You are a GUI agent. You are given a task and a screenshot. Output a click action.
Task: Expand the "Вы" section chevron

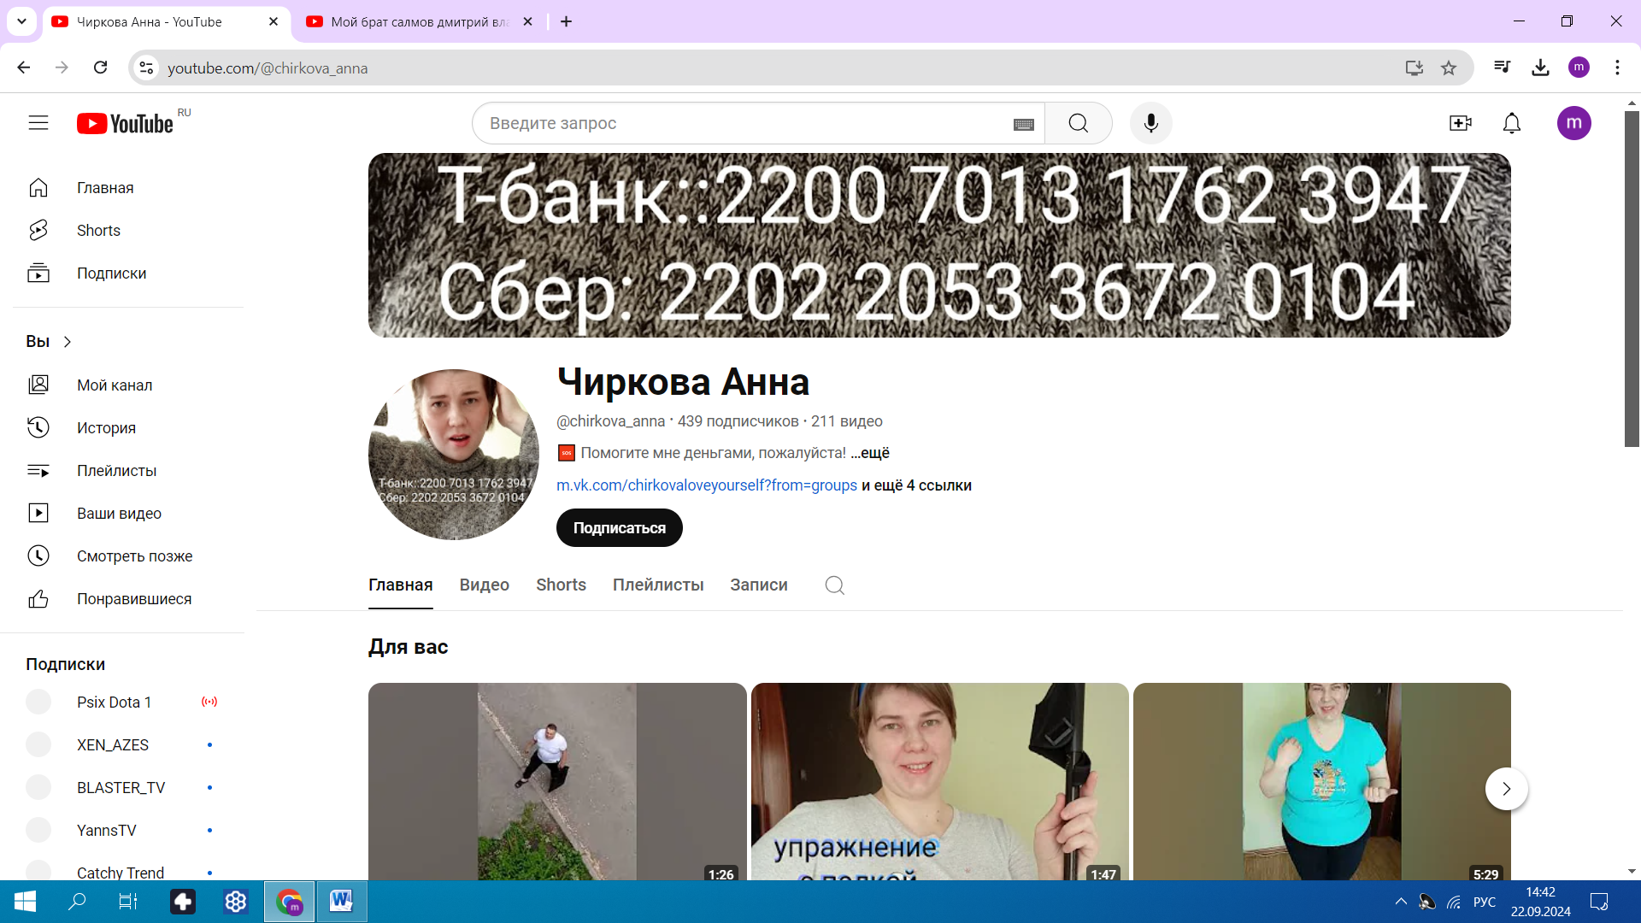pyautogui.click(x=68, y=342)
